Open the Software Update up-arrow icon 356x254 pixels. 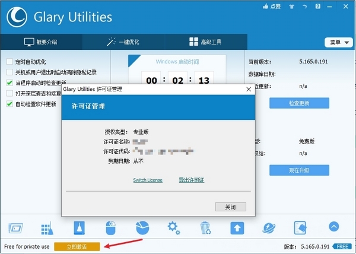[237, 228]
